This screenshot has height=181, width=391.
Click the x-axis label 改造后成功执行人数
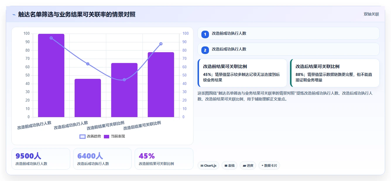pyautogui.click(x=71, y=125)
